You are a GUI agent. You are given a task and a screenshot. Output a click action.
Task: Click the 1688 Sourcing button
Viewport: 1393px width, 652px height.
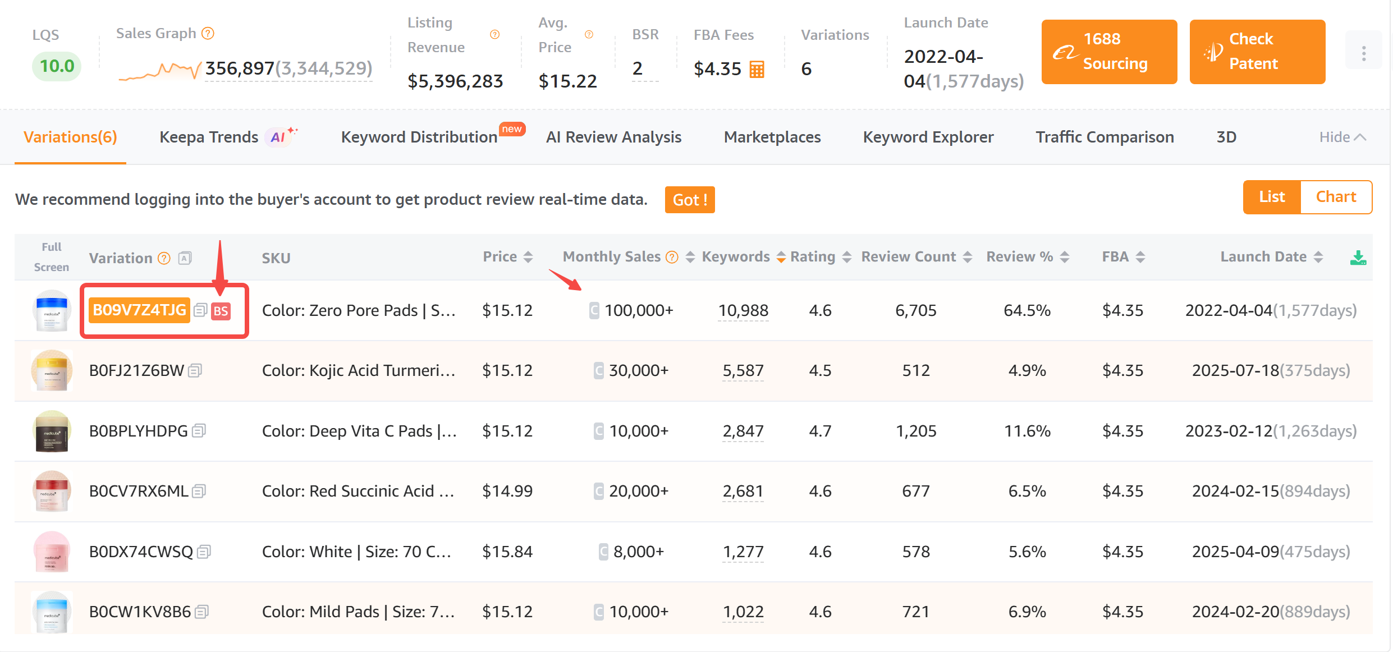(x=1109, y=52)
